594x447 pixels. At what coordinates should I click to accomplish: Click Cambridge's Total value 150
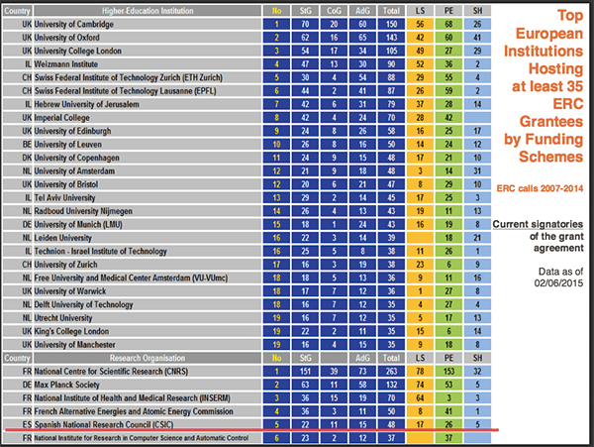tap(391, 24)
